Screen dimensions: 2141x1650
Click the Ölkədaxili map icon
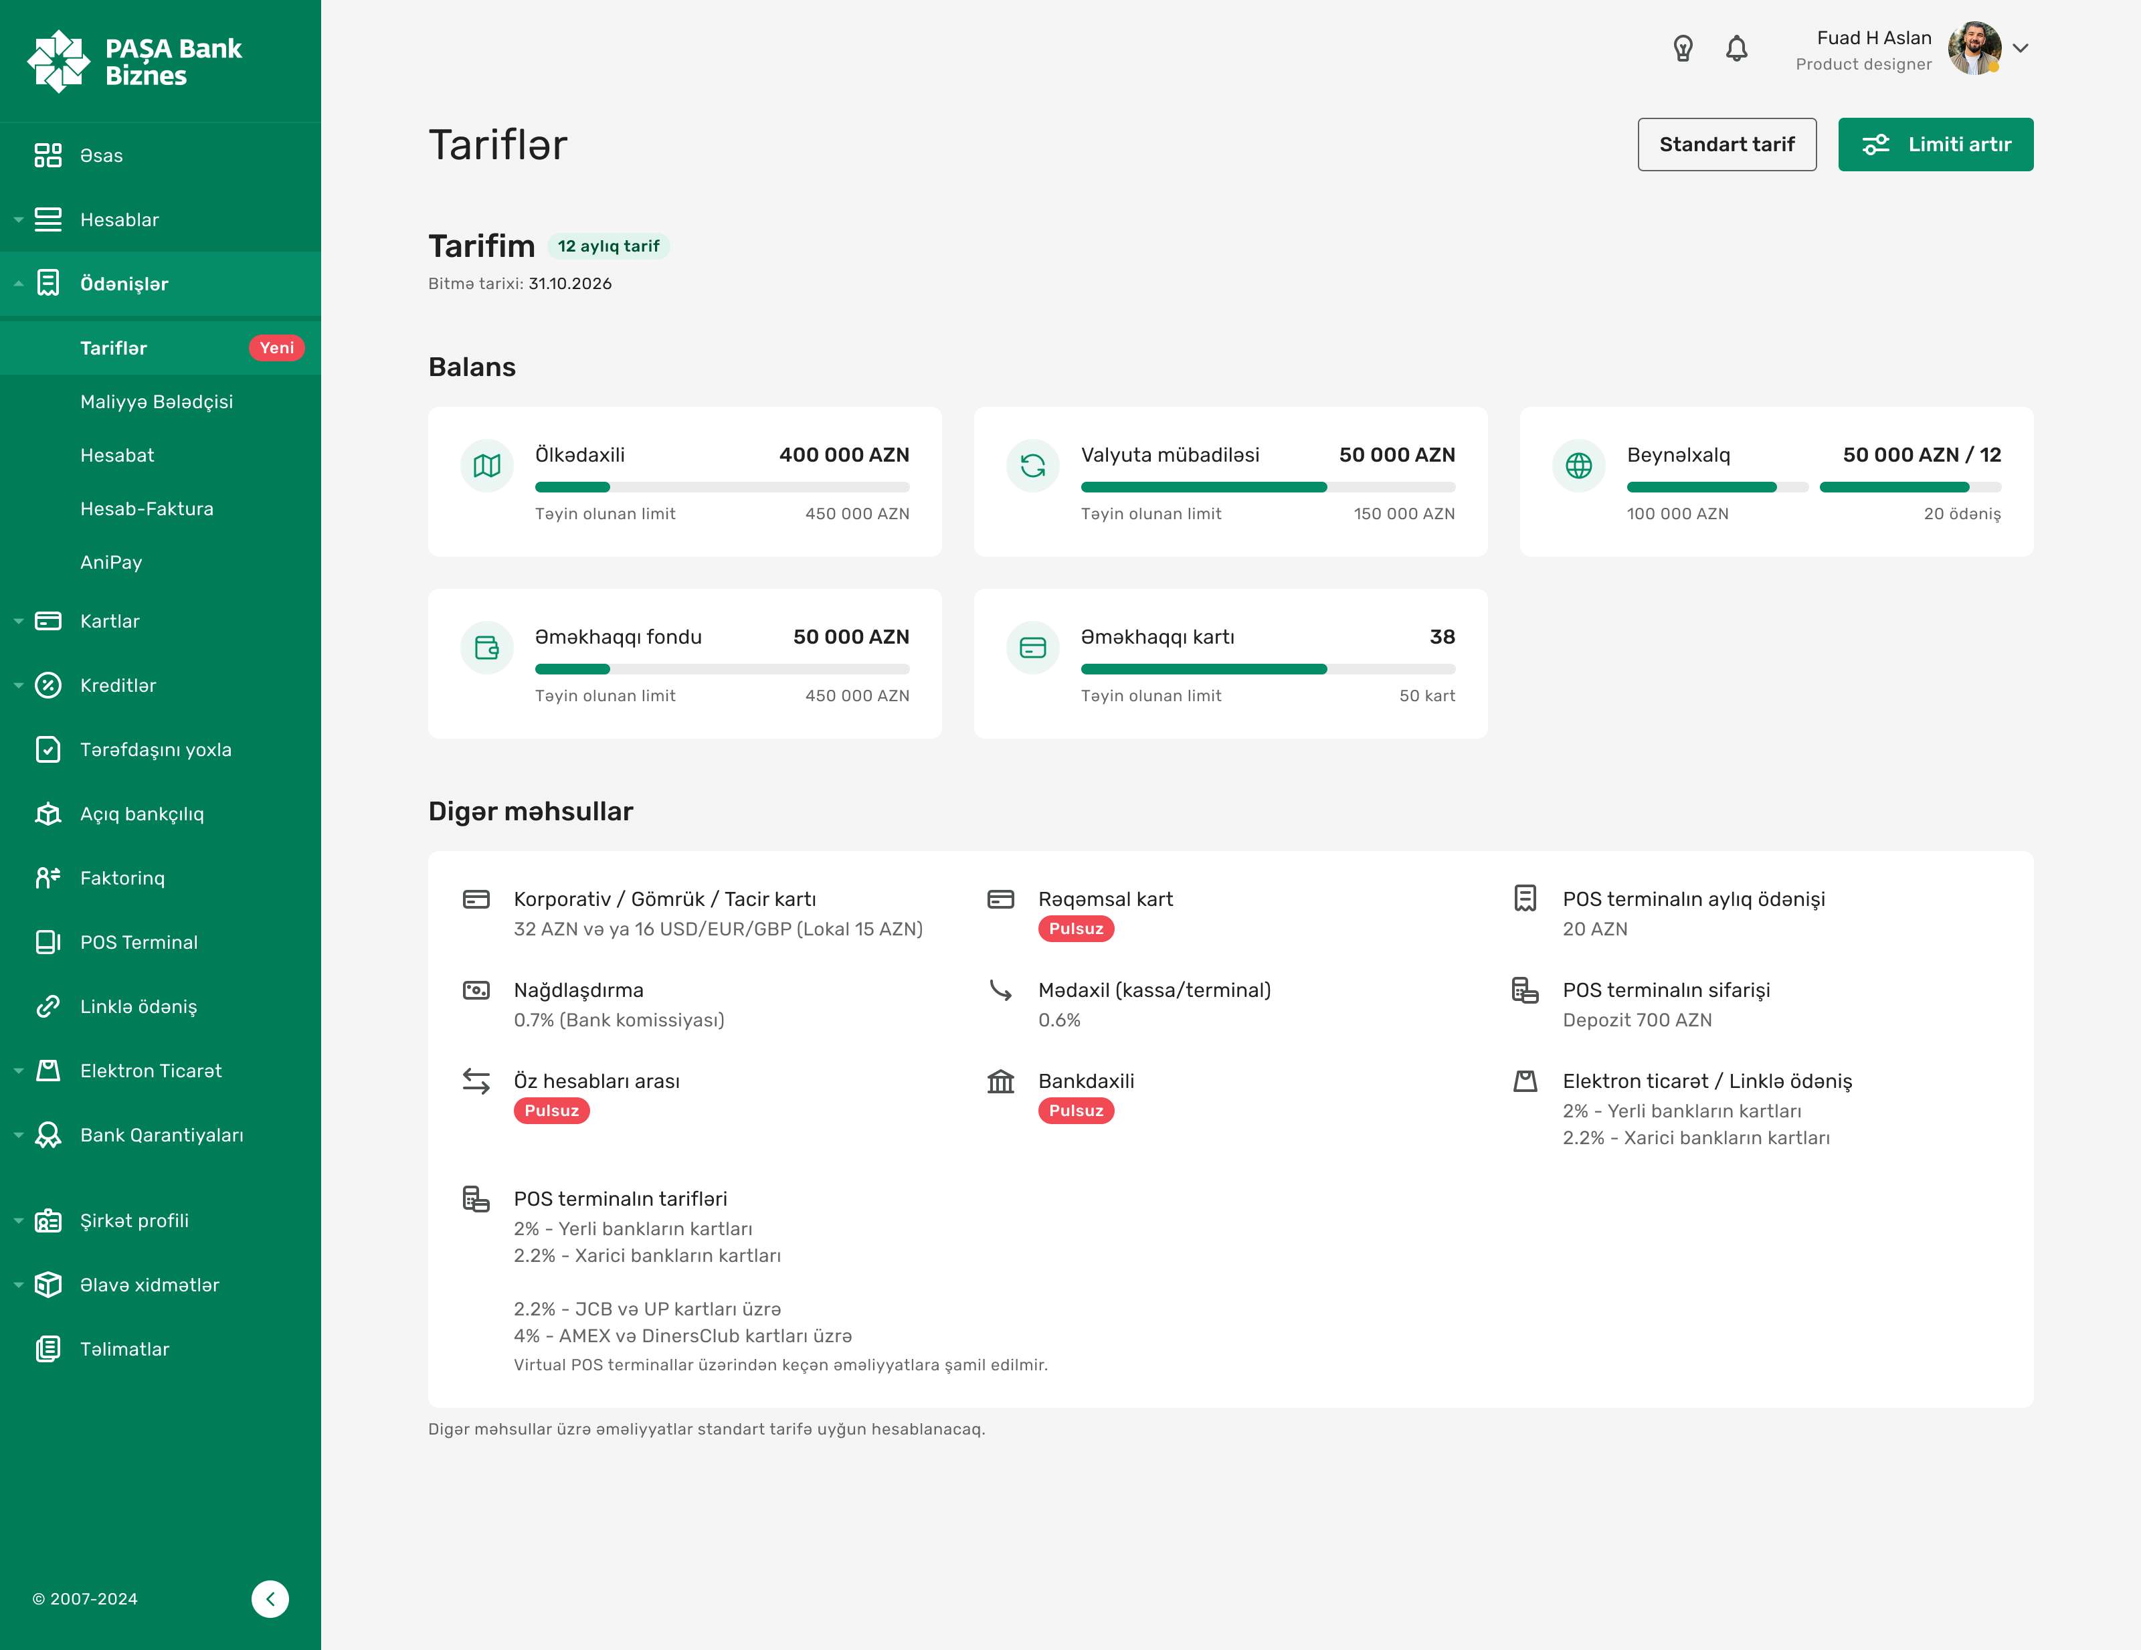(x=487, y=466)
